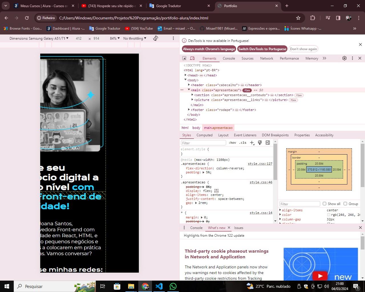Image resolution: width=365 pixels, height=292 pixels.
Task: Open the drawer three-dot menu
Action: tap(184, 228)
